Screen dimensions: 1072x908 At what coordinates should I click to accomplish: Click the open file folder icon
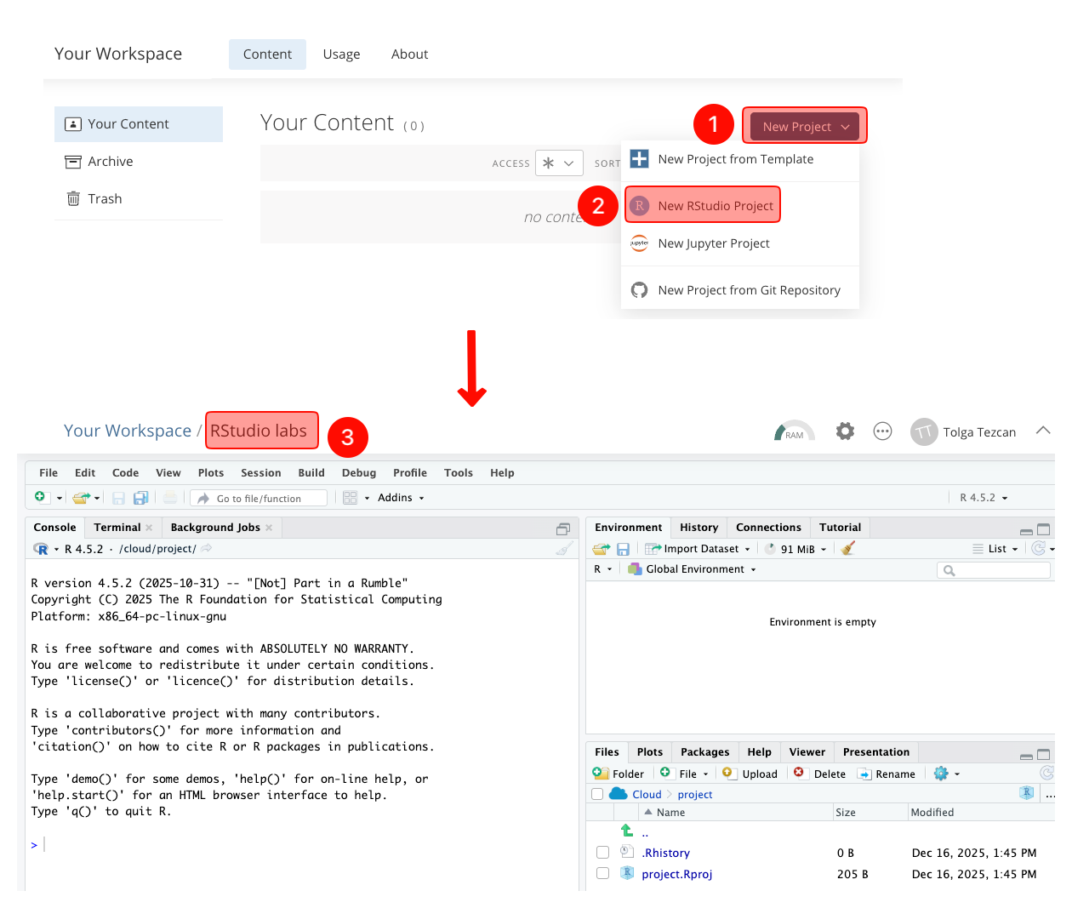point(81,498)
